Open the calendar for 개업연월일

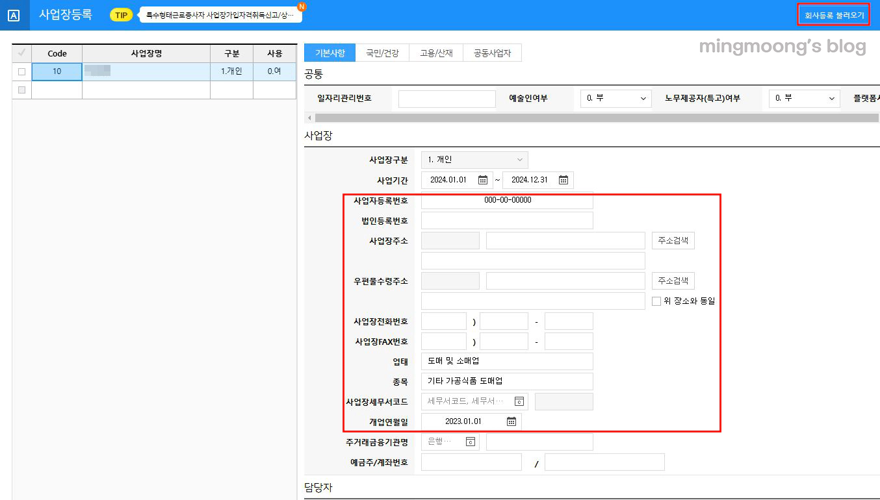(513, 421)
